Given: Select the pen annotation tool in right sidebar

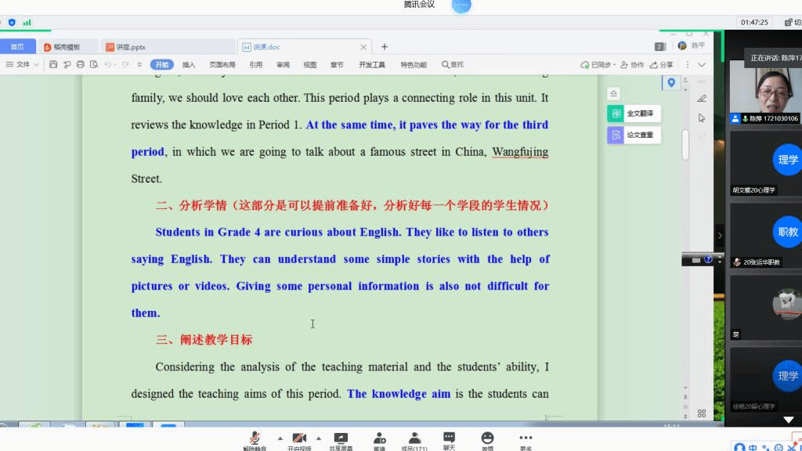Looking at the screenshot, I should coord(701,99).
